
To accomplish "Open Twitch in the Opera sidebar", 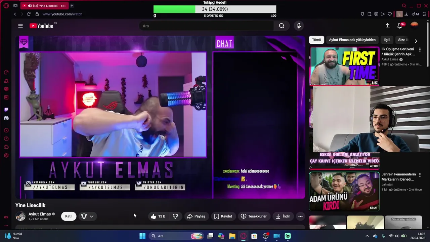I will coord(6,110).
